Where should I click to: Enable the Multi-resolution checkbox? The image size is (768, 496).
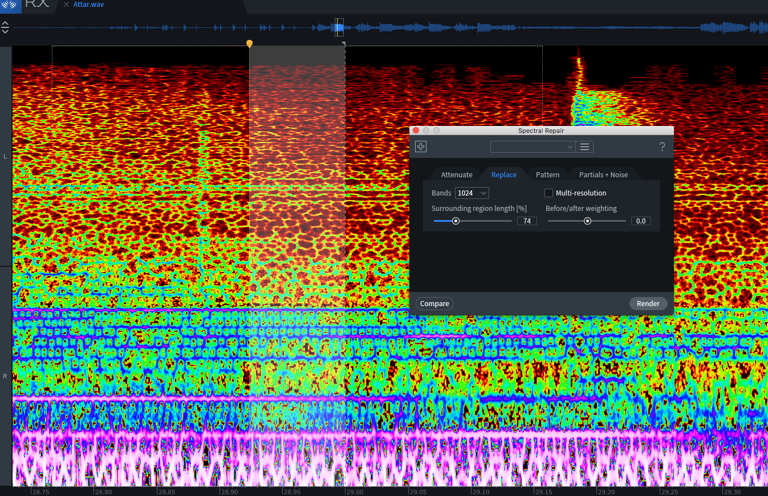(x=549, y=193)
